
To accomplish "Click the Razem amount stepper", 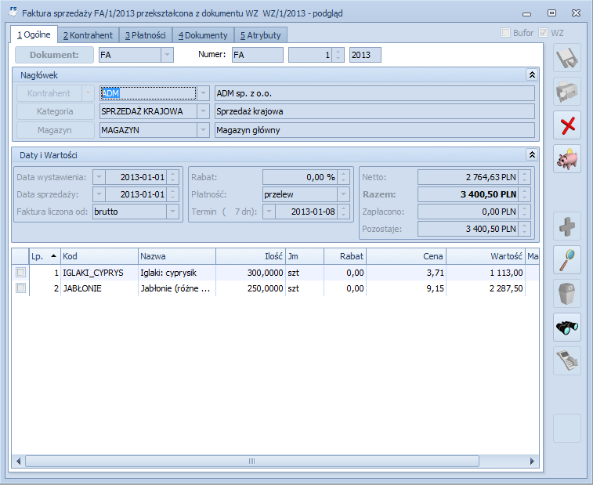I will point(525,194).
